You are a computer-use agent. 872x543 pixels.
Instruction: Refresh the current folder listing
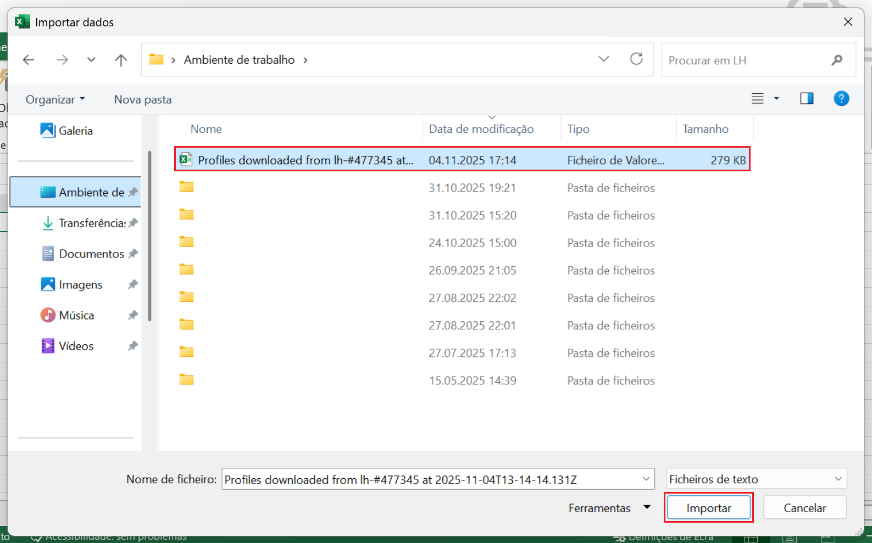pos(636,59)
